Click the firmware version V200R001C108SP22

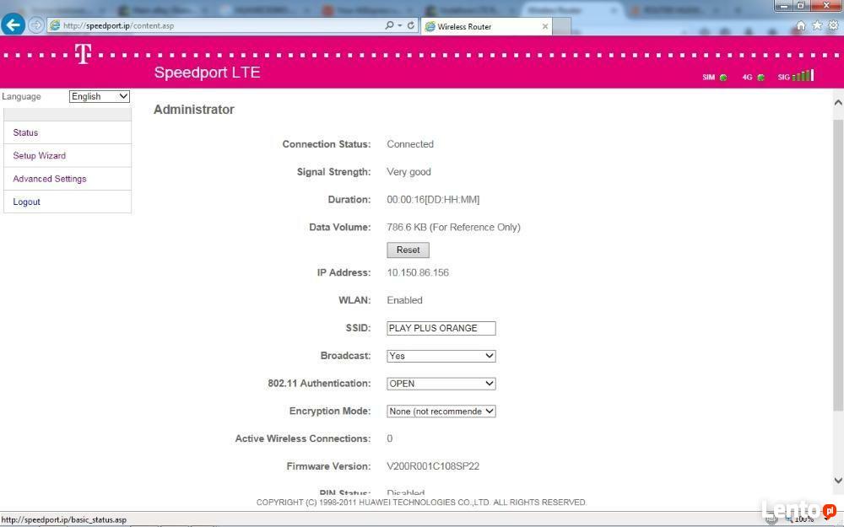click(433, 466)
